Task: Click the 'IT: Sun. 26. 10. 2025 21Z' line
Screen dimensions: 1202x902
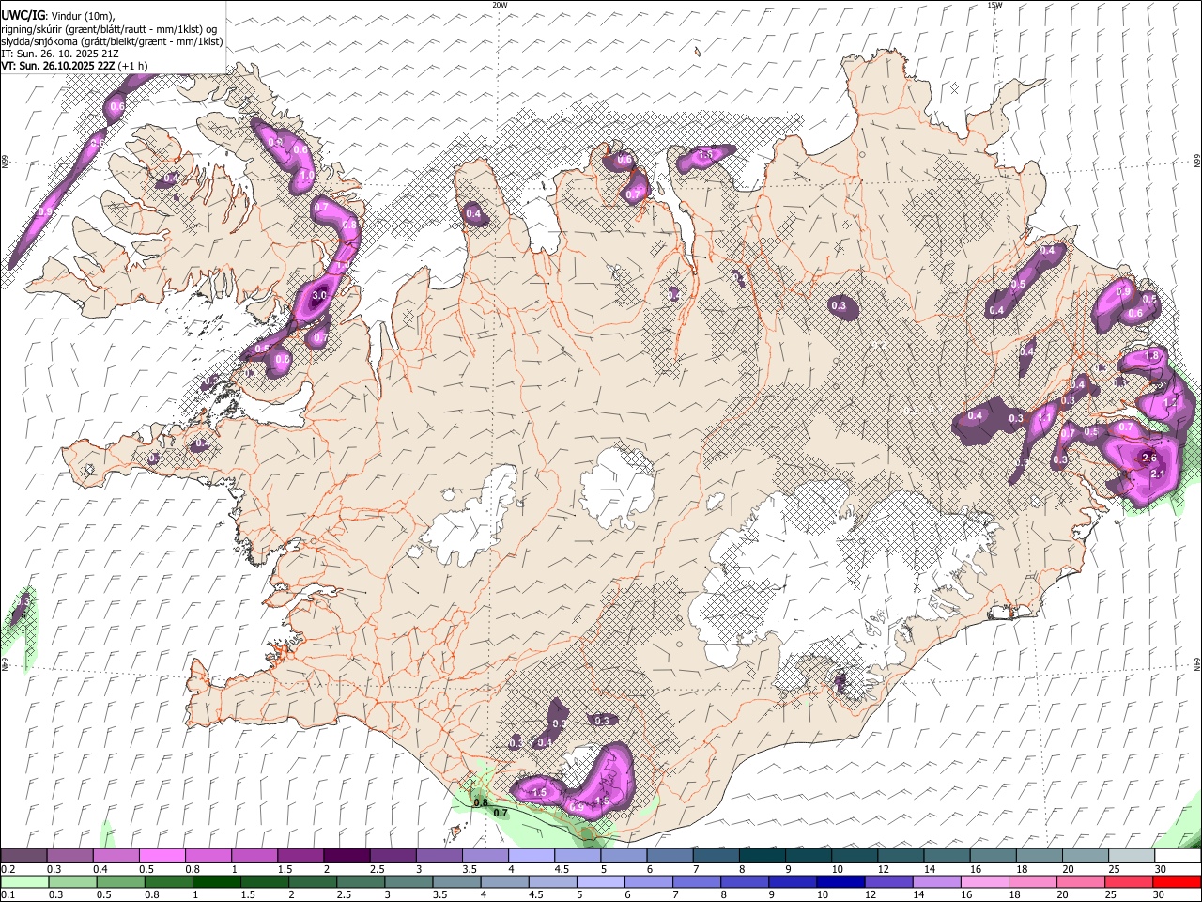Action: tap(60, 54)
